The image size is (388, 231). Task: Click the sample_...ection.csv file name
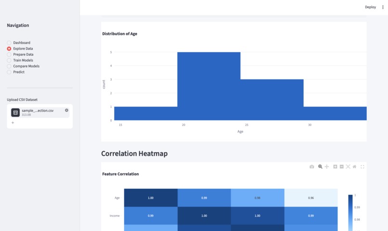(38, 111)
